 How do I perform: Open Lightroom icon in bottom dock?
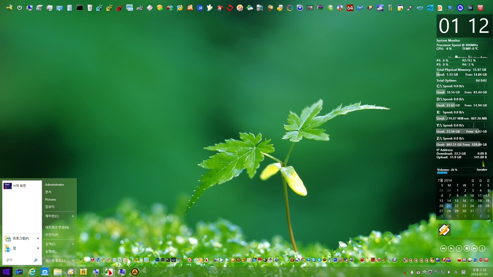point(163,260)
